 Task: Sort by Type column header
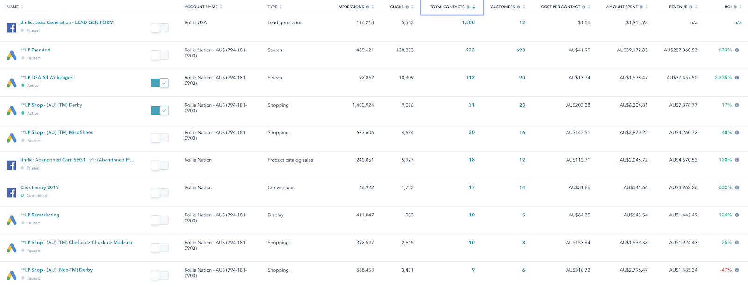pos(275,7)
